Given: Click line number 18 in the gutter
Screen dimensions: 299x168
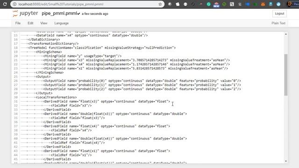Looking at the screenshot, I should coord(15,48).
